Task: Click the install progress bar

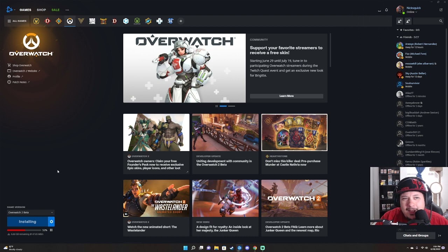Action: coord(24,230)
